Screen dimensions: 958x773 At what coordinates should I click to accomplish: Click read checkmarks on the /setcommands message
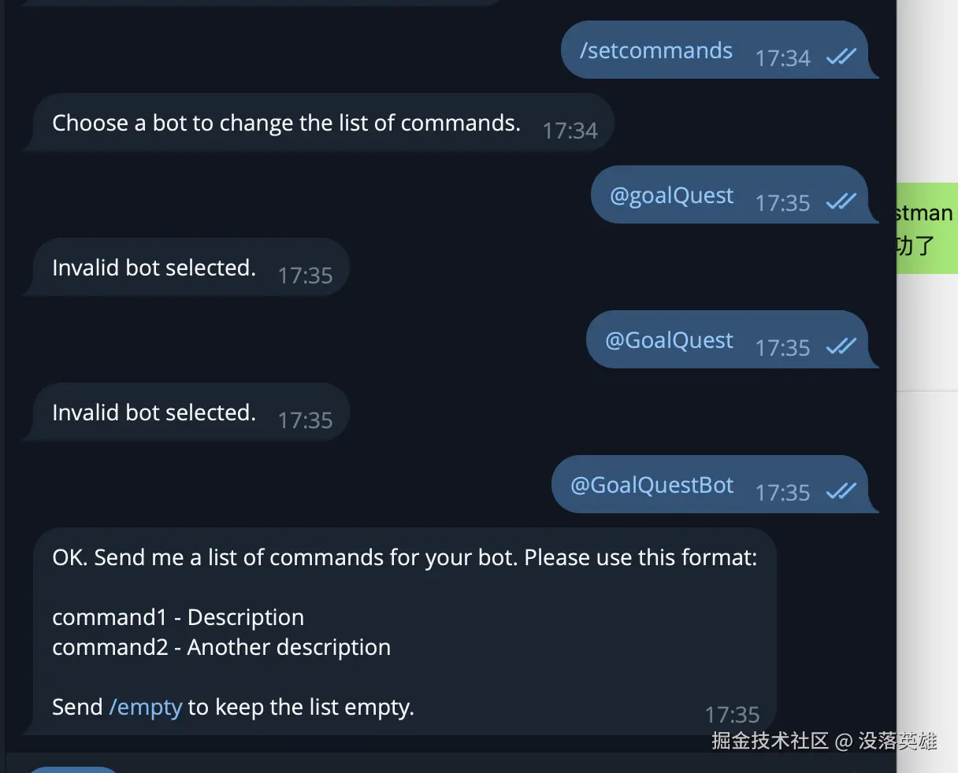pyautogui.click(x=841, y=57)
